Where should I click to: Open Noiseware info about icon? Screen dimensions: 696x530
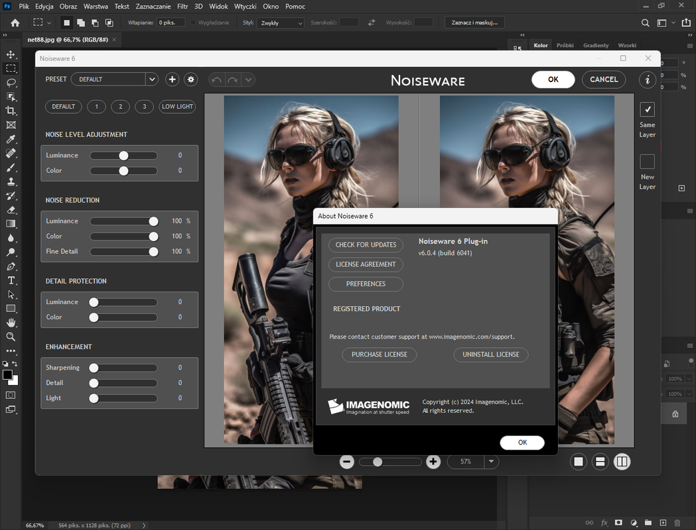[x=648, y=79]
